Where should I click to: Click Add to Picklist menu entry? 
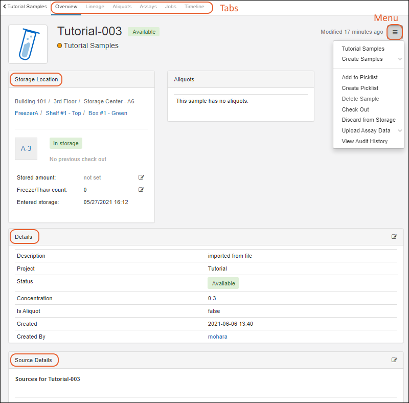pos(359,77)
